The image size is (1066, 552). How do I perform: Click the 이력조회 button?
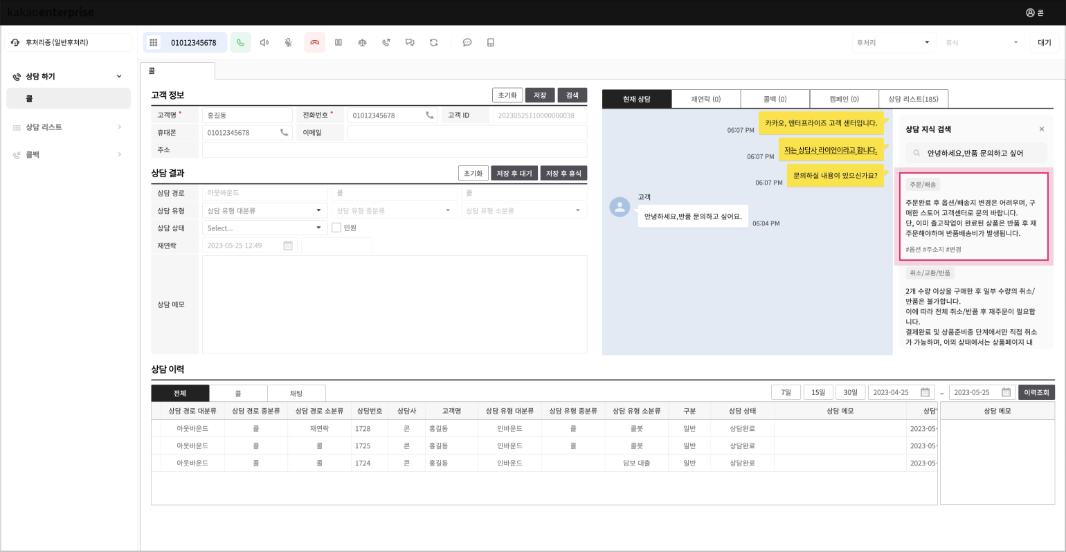click(x=1036, y=392)
